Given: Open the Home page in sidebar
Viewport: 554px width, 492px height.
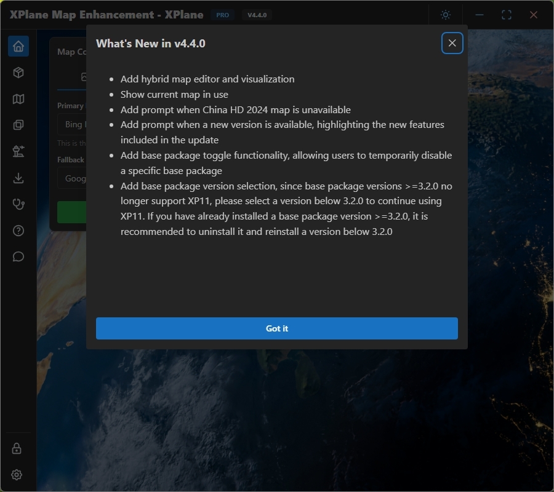Looking at the screenshot, I should tap(18, 46).
